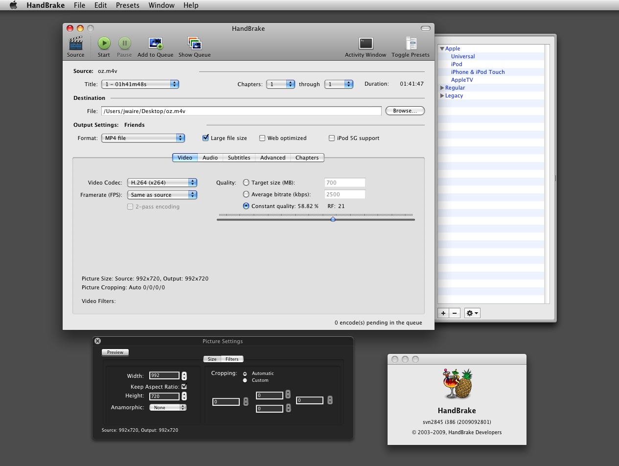Switch to the Subtitles tab
The image size is (619, 466).
coord(239,158)
